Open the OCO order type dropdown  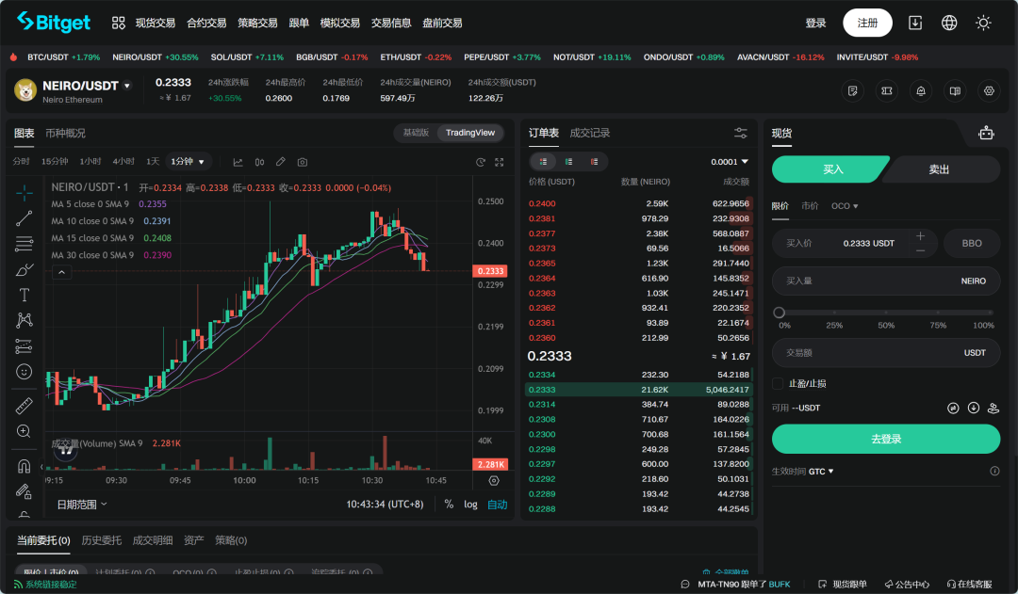pyautogui.click(x=845, y=206)
